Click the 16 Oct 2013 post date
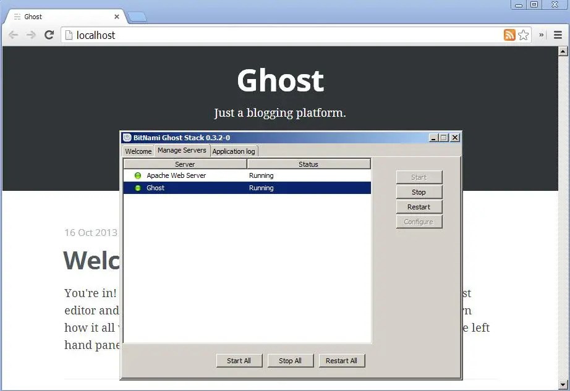This screenshot has width=570, height=391. pos(91,233)
